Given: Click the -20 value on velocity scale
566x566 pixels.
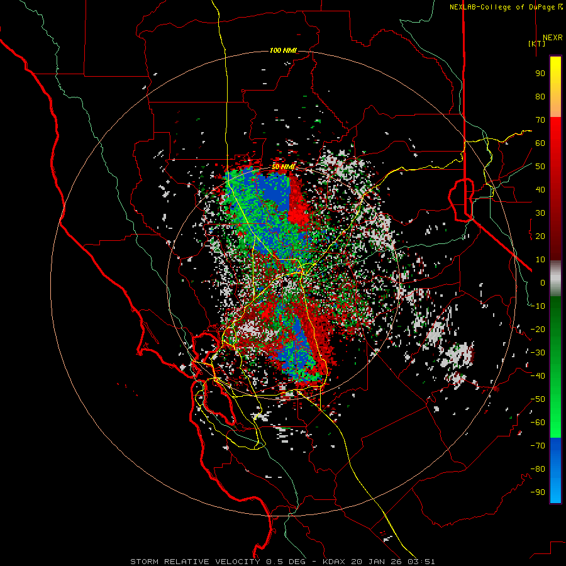Looking at the screenshot, I should 538,329.
